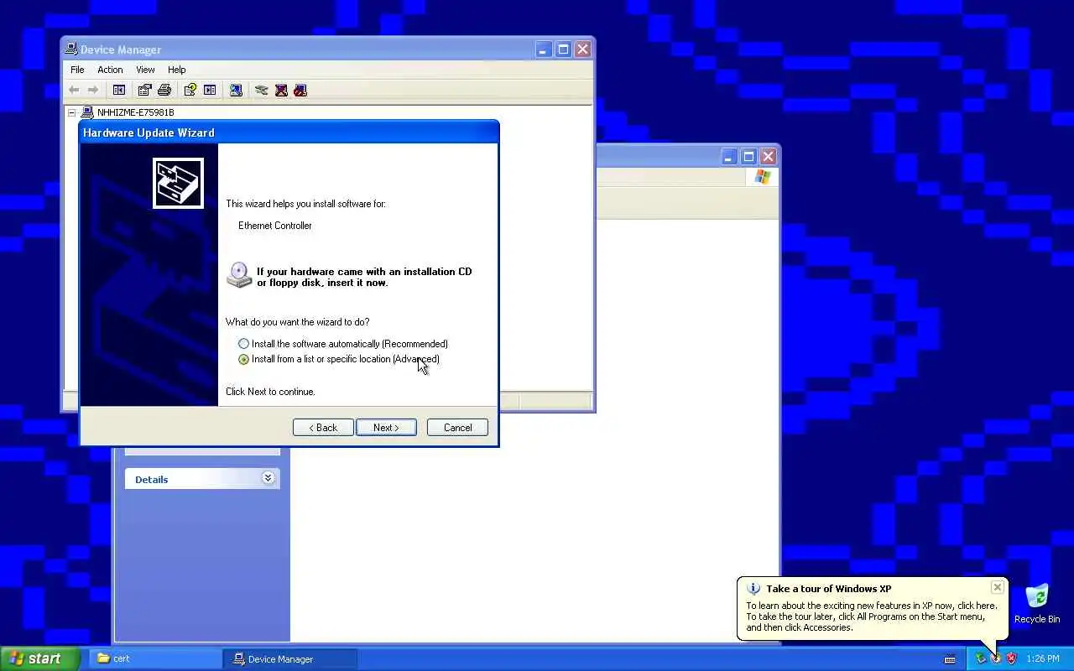This screenshot has width=1074, height=671.
Task: Click Scan for hardware changes toolbar icon
Action: click(236, 90)
